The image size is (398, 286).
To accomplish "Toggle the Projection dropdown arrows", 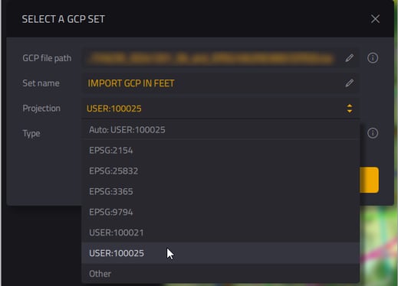I will [x=350, y=109].
